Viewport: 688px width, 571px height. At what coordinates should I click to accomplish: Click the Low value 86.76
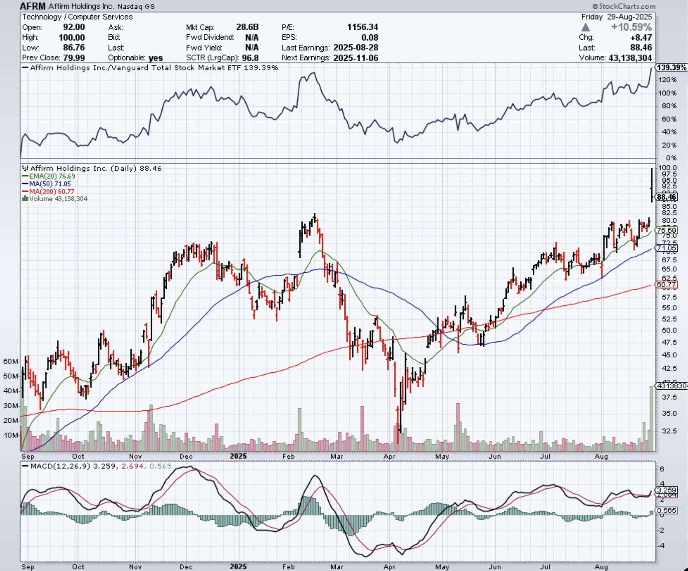click(x=74, y=48)
